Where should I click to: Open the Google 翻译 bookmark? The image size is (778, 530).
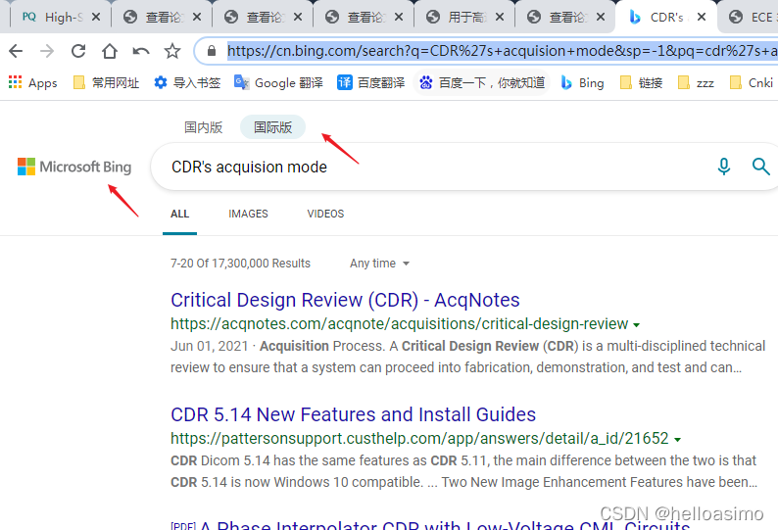(x=278, y=82)
